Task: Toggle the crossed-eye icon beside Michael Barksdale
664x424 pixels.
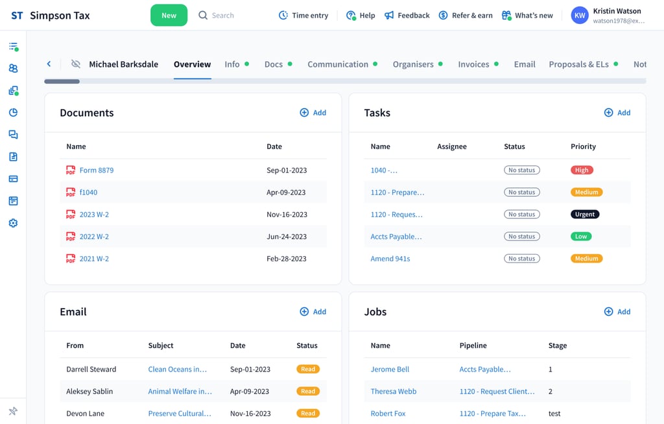Action: click(x=76, y=64)
